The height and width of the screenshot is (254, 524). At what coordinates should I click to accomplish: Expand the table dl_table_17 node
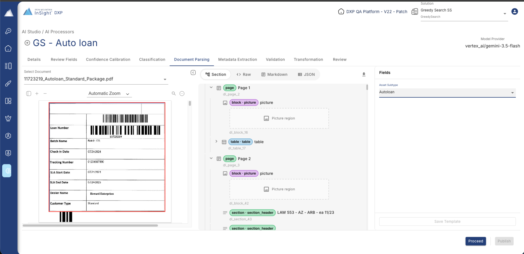tap(216, 142)
